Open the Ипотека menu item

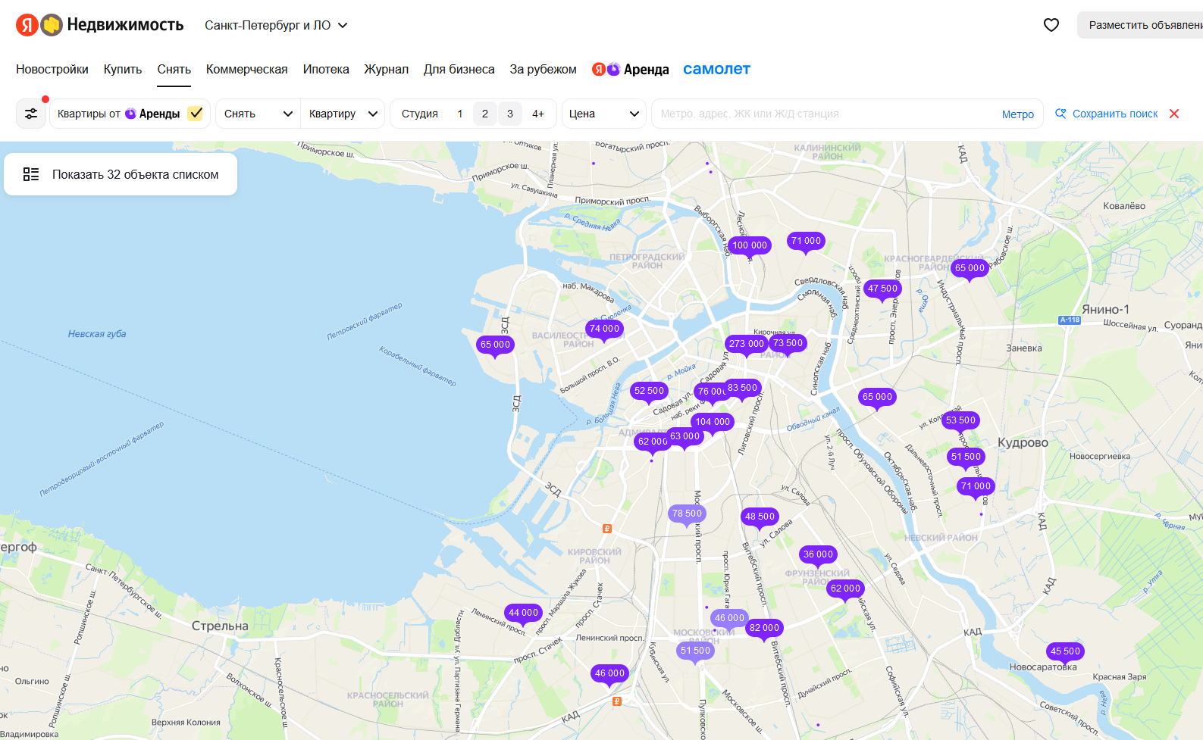tap(326, 70)
